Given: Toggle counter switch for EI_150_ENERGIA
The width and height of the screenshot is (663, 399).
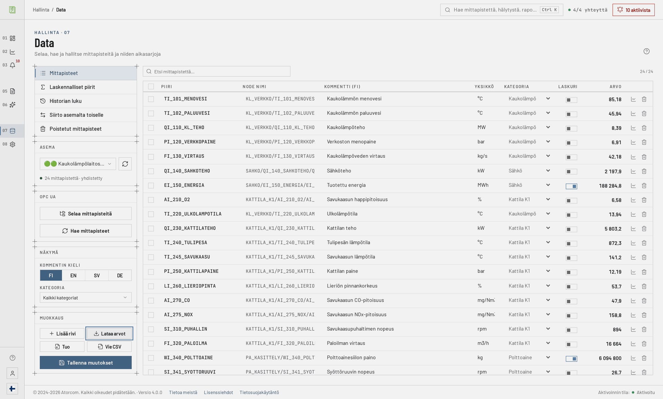Looking at the screenshot, I should pos(571,186).
